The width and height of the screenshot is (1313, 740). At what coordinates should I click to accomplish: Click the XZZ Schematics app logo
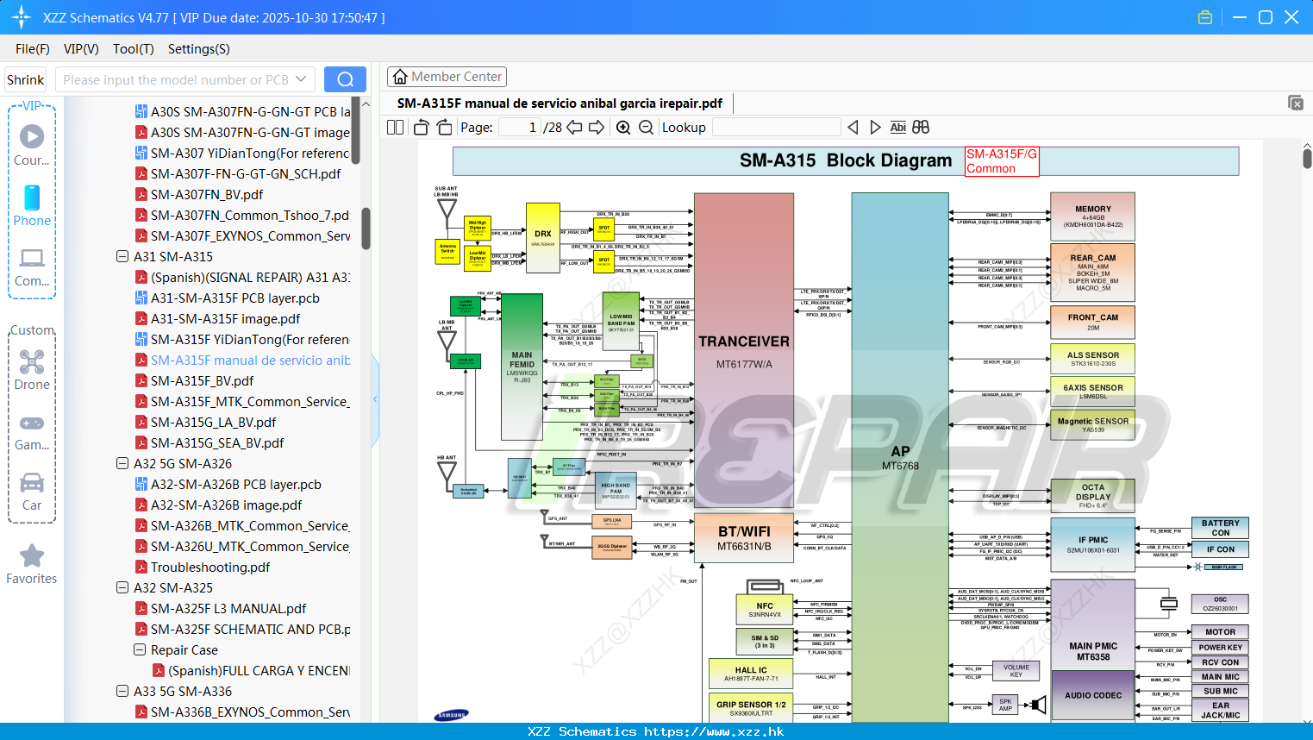(x=21, y=17)
